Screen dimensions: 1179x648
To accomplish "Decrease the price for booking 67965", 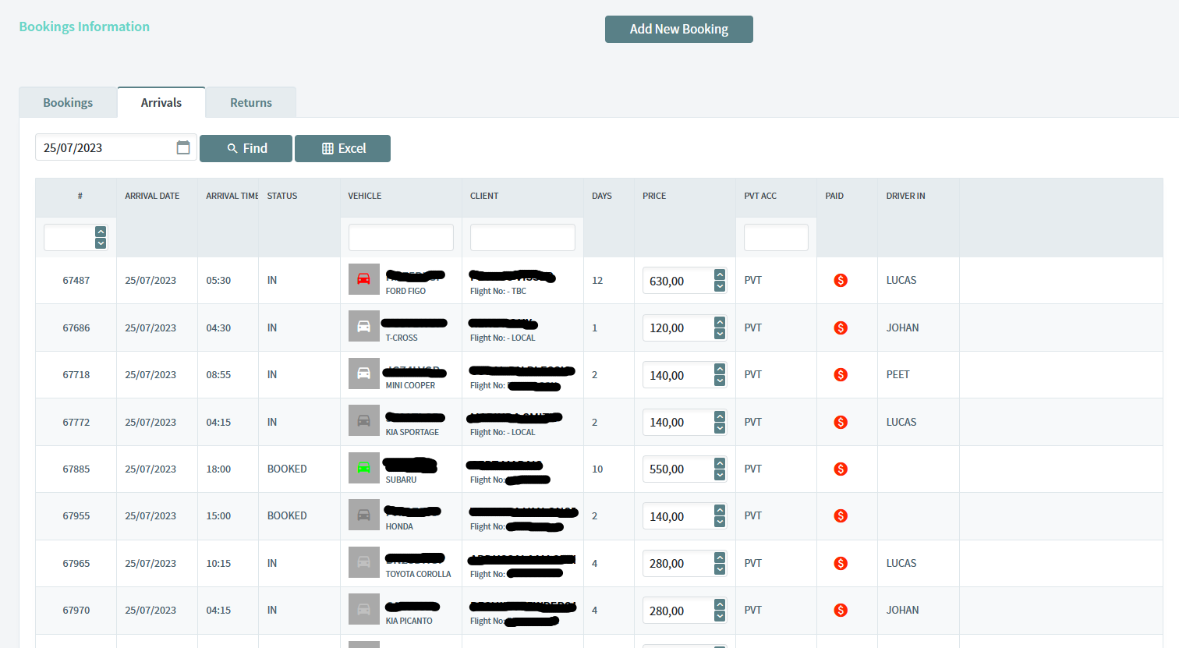I will point(720,569).
